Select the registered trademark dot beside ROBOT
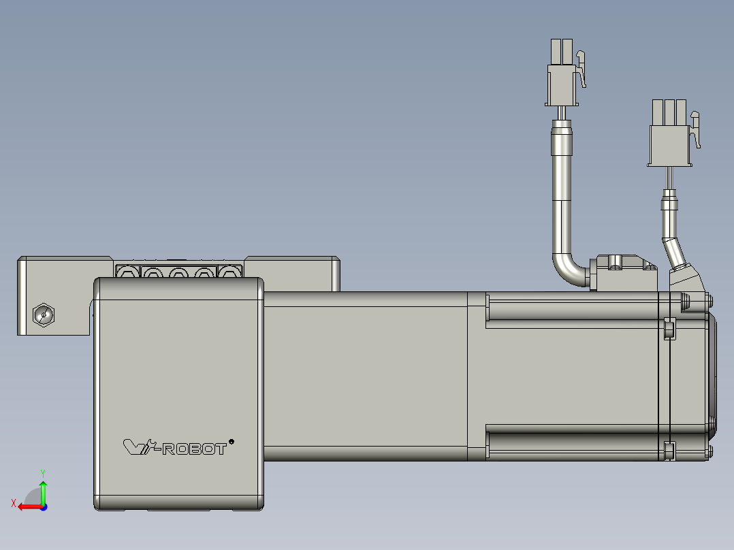Screen dimensions: 734x550 point(232,441)
